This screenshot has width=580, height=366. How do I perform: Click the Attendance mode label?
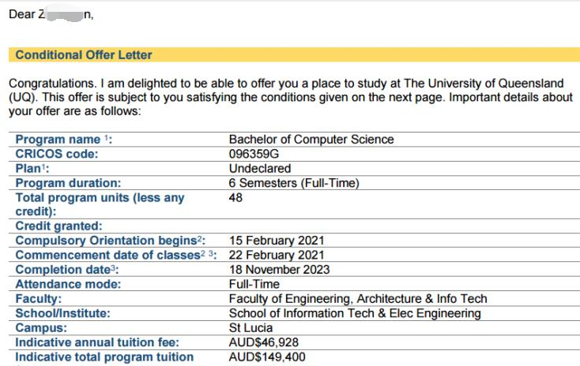click(x=69, y=284)
